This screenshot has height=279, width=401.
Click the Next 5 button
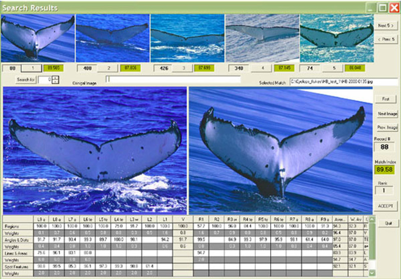tap(386, 26)
